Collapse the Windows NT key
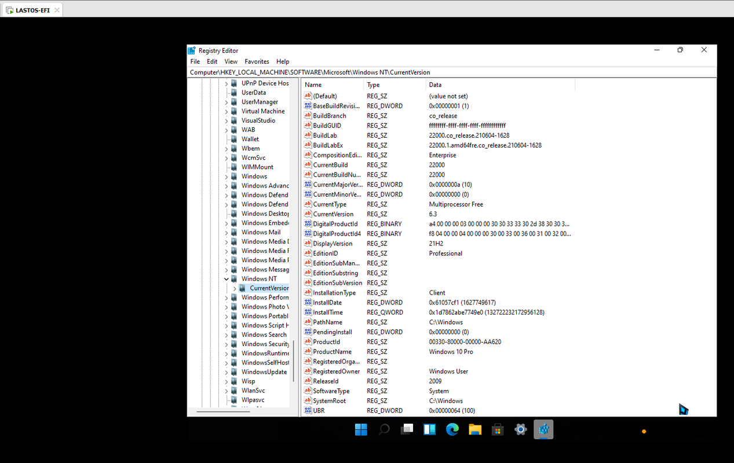 pos(227,278)
